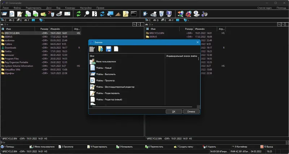Select the Файлы - Редактор (новый) entry
Viewport: 289px width, 154px height.
click(x=109, y=100)
